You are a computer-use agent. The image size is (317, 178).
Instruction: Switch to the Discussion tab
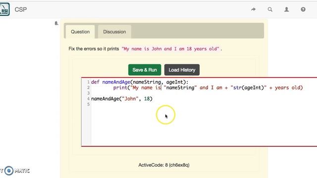(114, 32)
